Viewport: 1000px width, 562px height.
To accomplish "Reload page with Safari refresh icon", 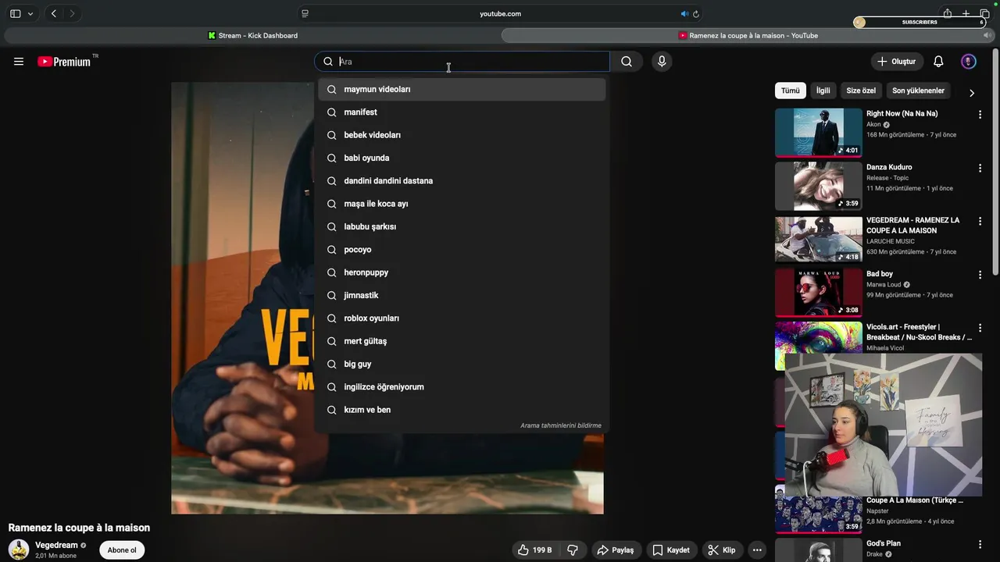I will tap(696, 13).
